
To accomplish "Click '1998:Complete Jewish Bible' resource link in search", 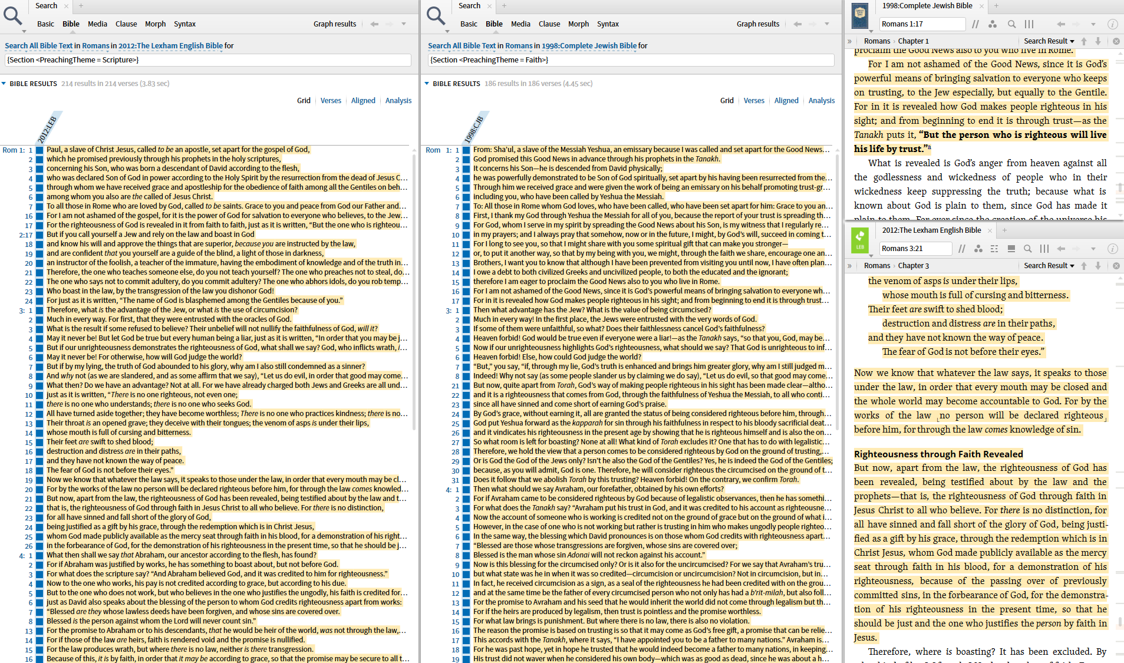I will click(x=589, y=46).
